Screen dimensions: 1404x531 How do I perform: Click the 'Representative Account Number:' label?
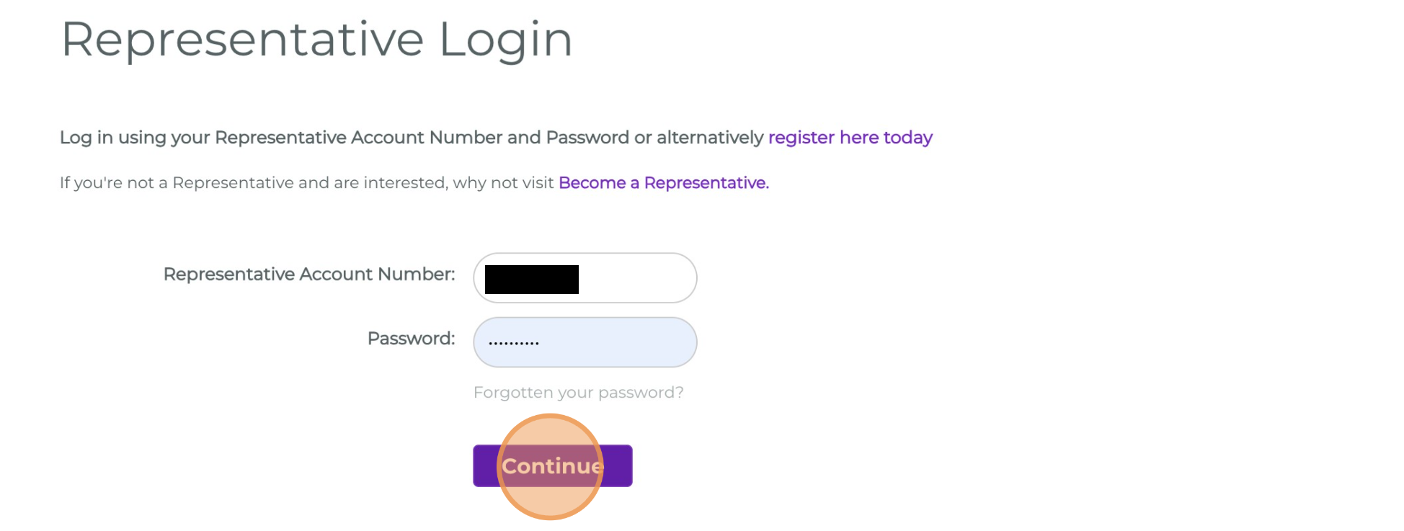(309, 275)
